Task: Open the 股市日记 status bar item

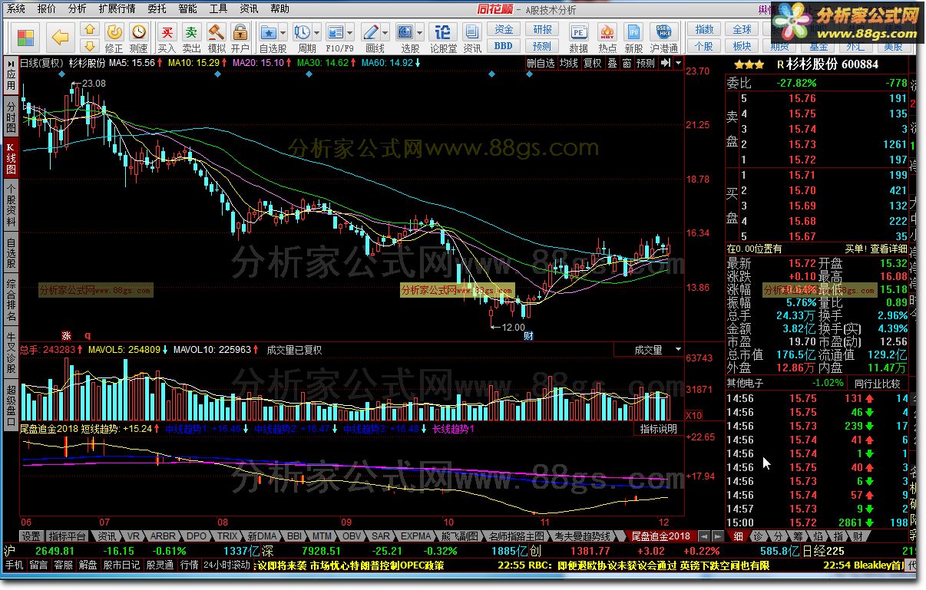Action: point(121,565)
